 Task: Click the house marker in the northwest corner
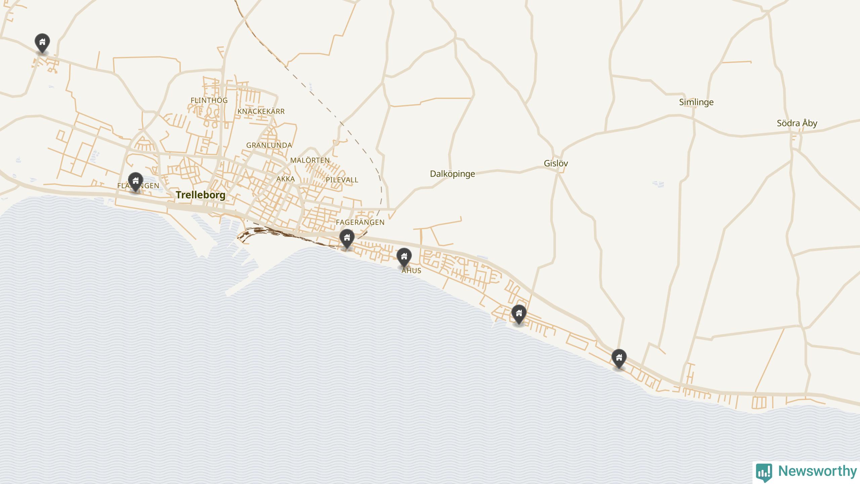(x=42, y=43)
